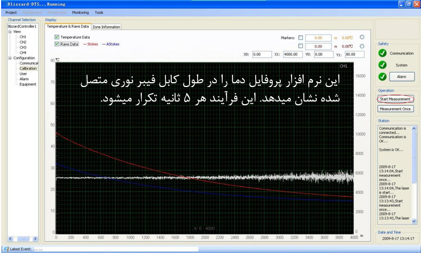Enable the second Markers checkbox
The image size is (421, 253).
(301, 46)
